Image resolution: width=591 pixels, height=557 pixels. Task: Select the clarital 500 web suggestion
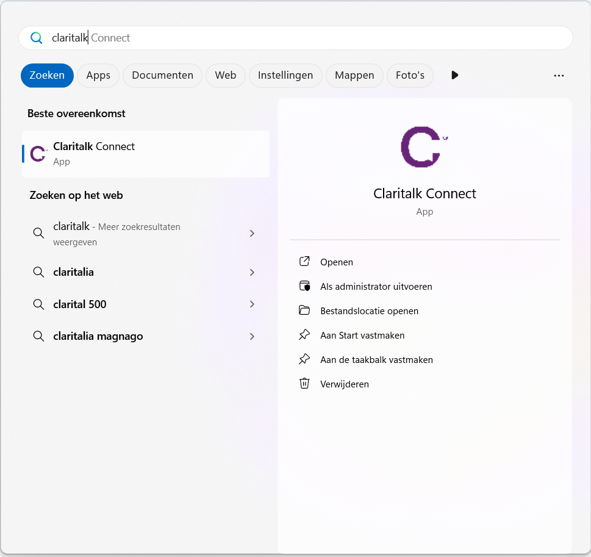pyautogui.click(x=146, y=304)
